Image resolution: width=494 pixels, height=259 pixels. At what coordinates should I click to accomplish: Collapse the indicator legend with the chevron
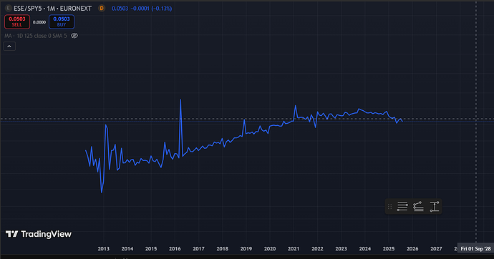tap(9, 47)
